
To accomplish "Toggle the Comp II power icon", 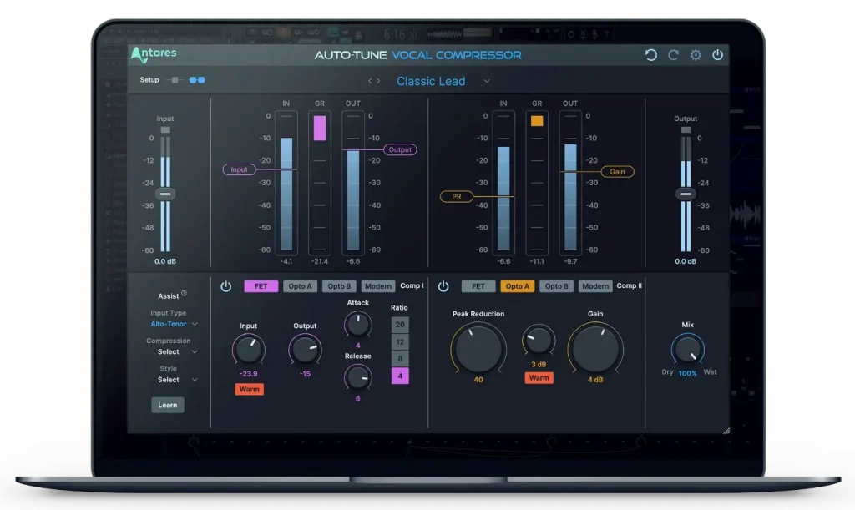I will coord(444,285).
